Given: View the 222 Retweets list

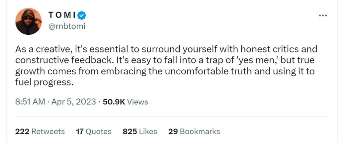Looking at the screenshot, I should tap(40, 131).
